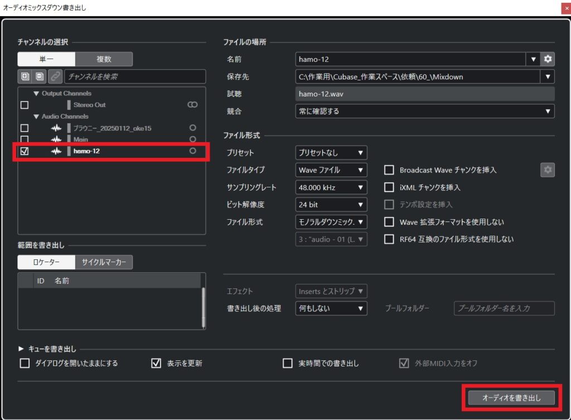The image size is (571, 420).
Task: Collapse the Audio Channels tree group
Action: pyautogui.click(x=37, y=117)
